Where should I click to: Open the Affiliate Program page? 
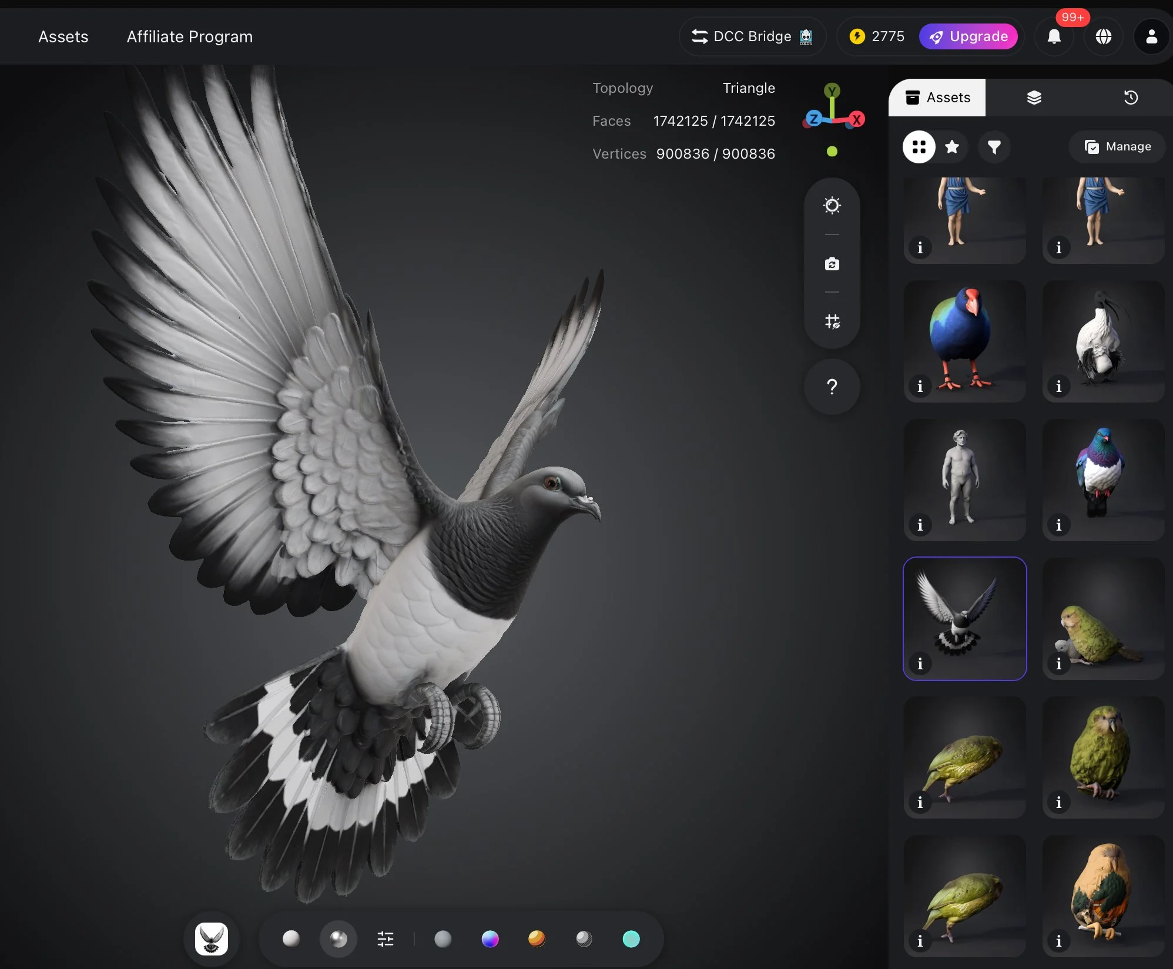[190, 36]
